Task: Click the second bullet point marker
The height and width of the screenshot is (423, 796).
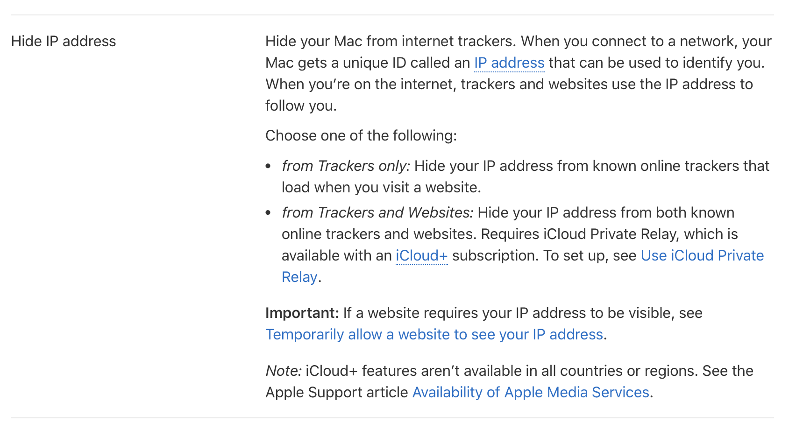Action: (x=268, y=213)
